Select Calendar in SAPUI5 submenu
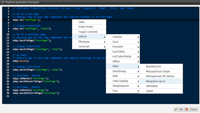 (x=123, y=37)
